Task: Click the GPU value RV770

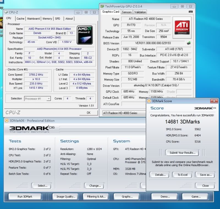Action: pyautogui.click(x=131, y=25)
